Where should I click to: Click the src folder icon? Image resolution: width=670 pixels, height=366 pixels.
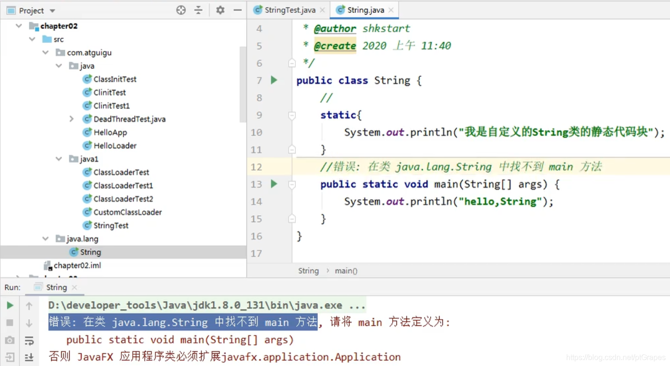coord(47,39)
